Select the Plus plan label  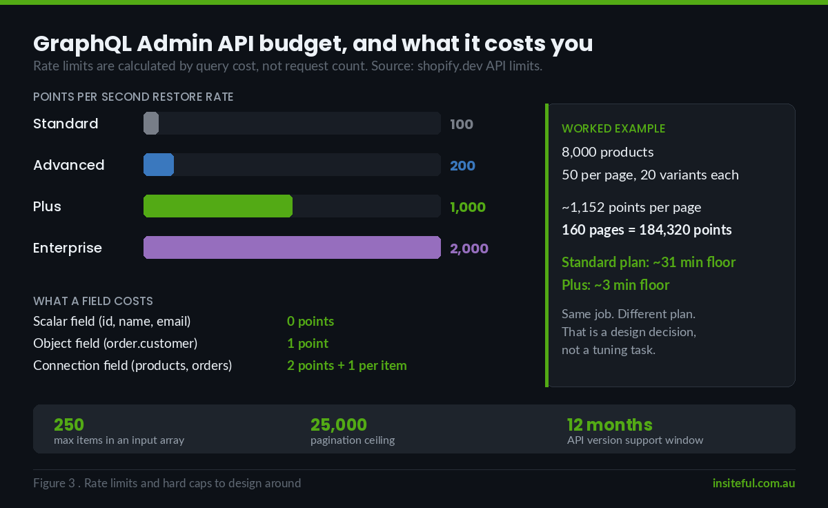point(47,206)
